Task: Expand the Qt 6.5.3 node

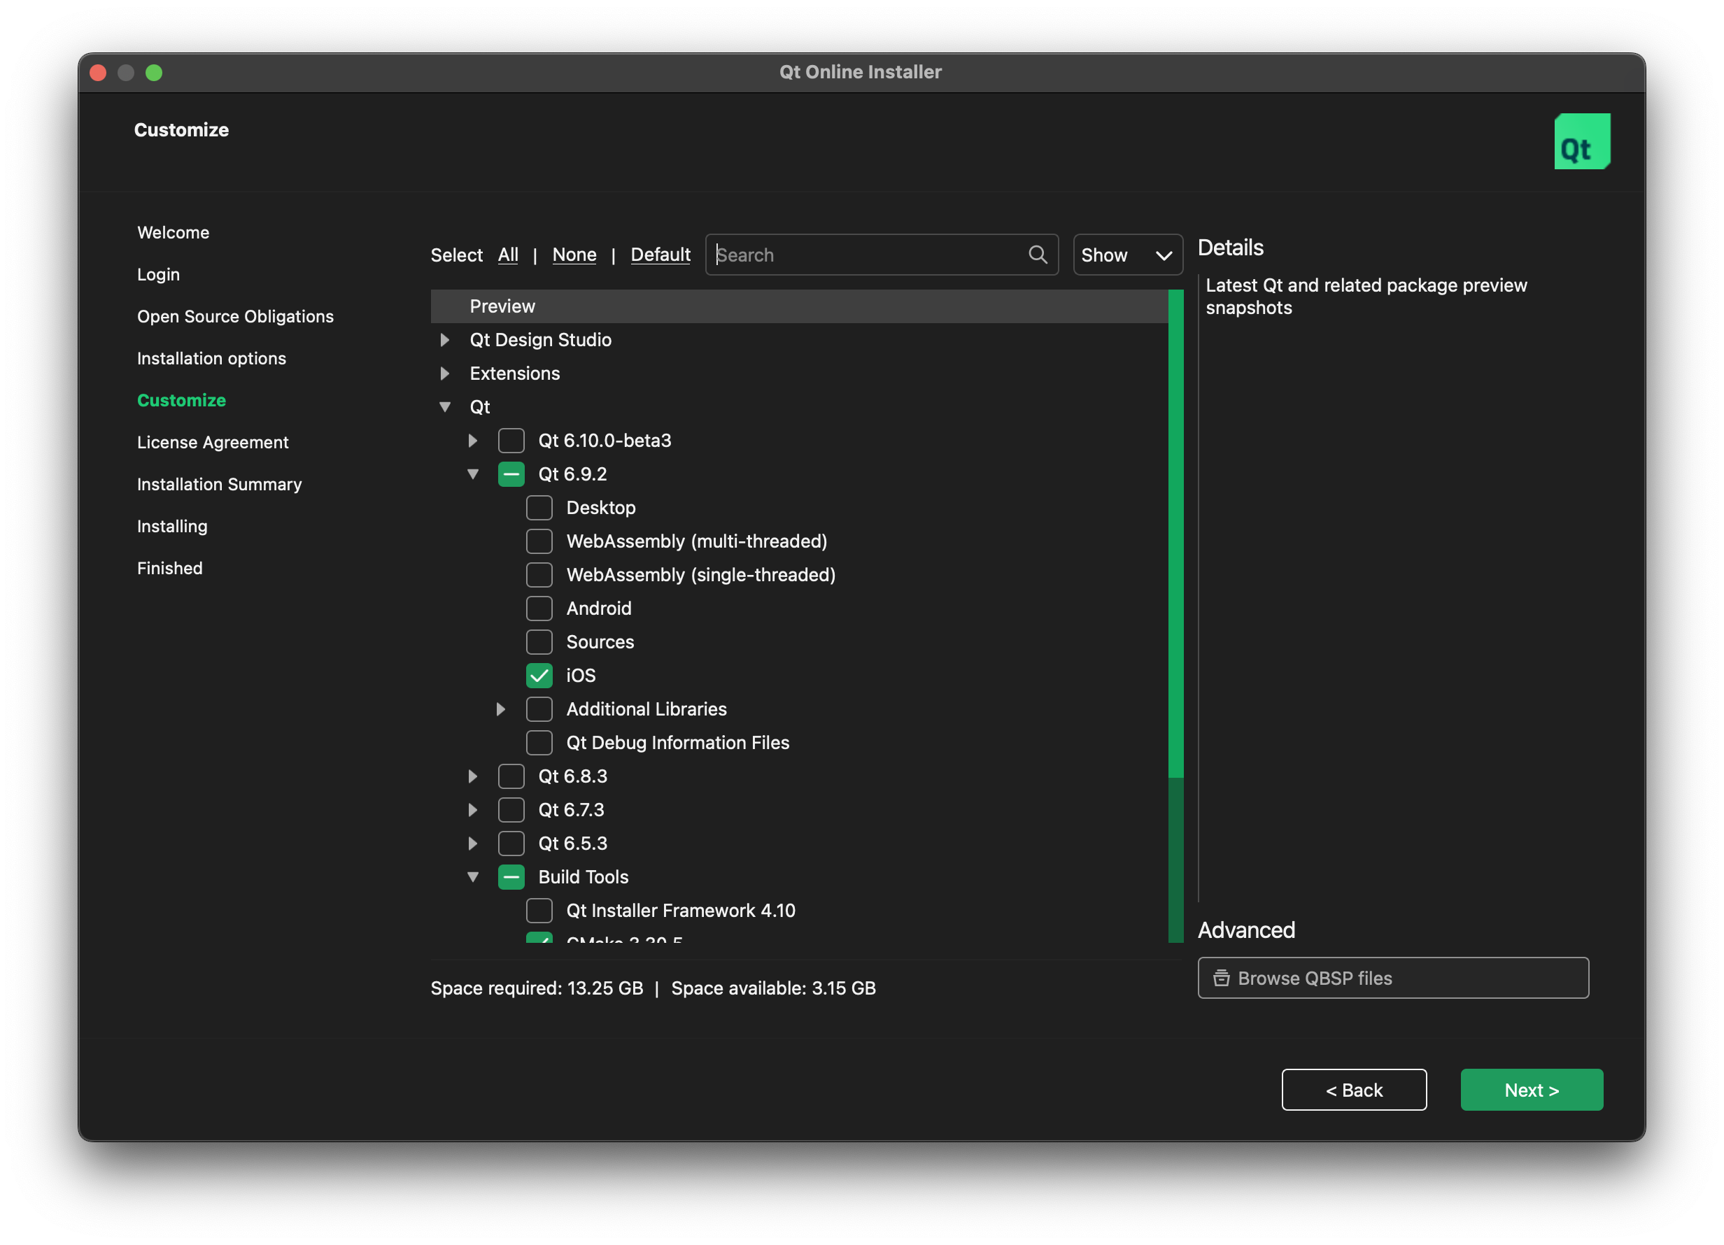Action: click(473, 844)
